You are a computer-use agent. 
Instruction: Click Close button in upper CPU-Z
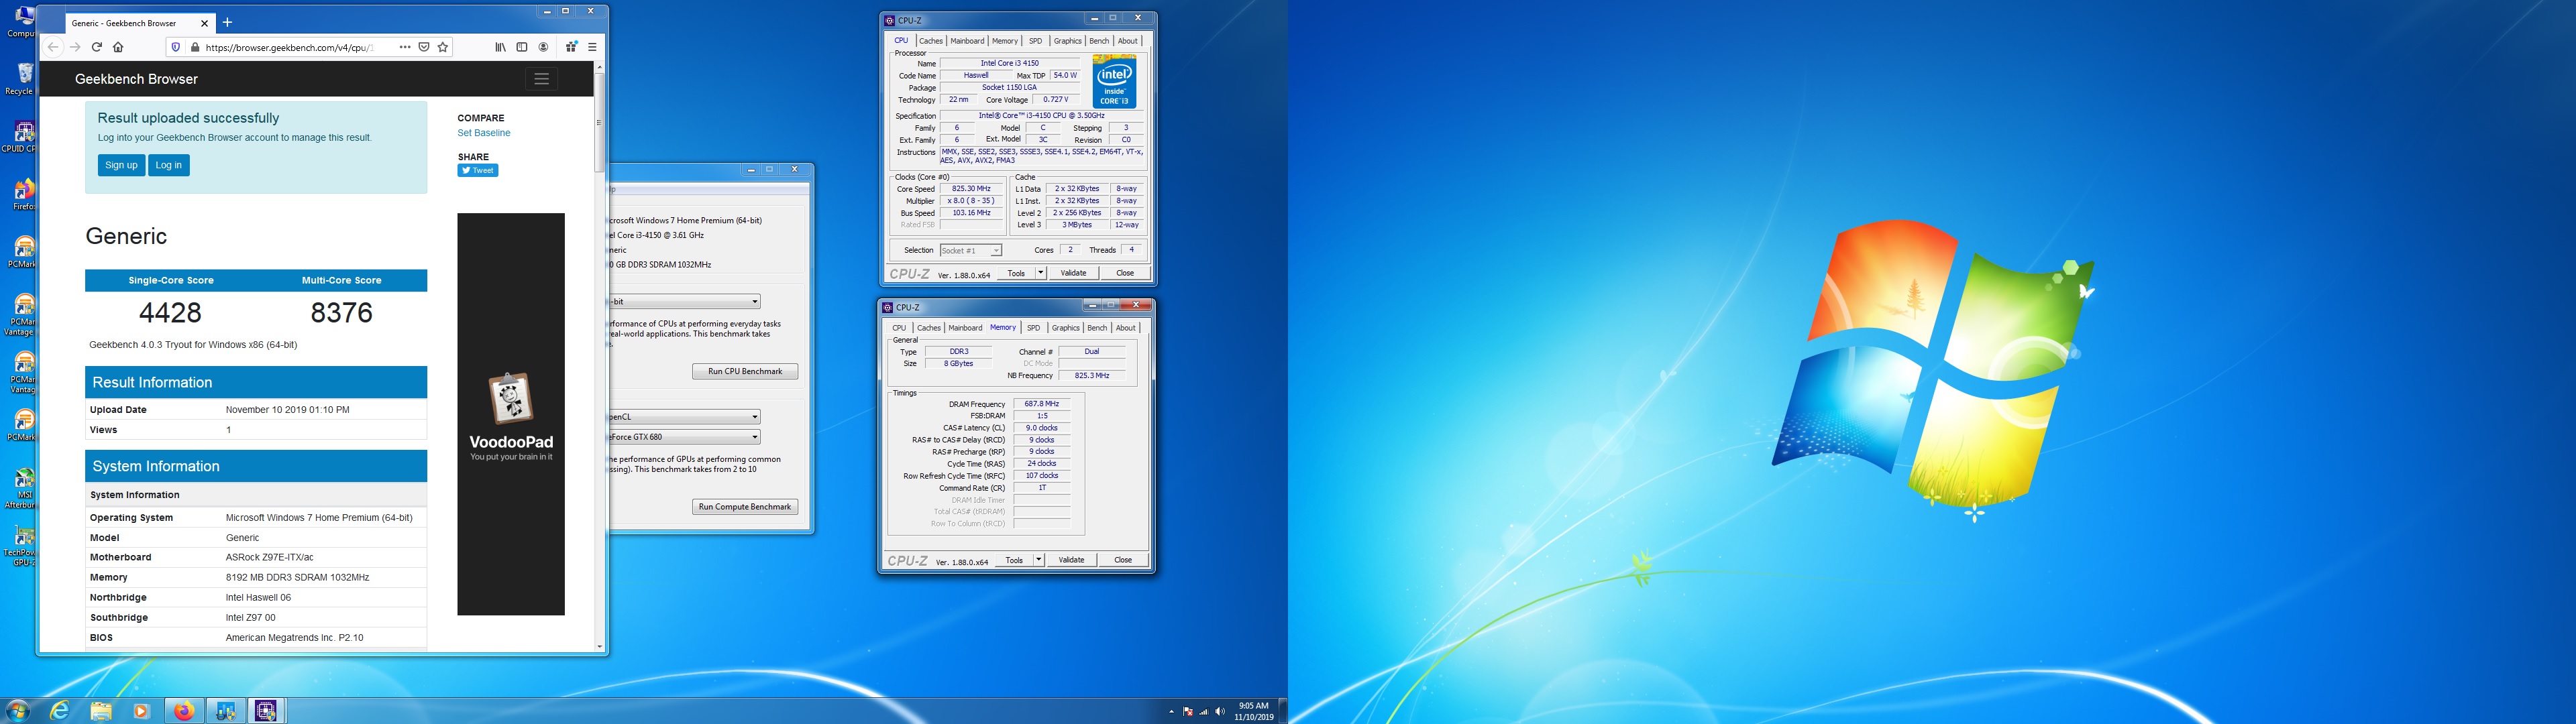coord(1125,273)
